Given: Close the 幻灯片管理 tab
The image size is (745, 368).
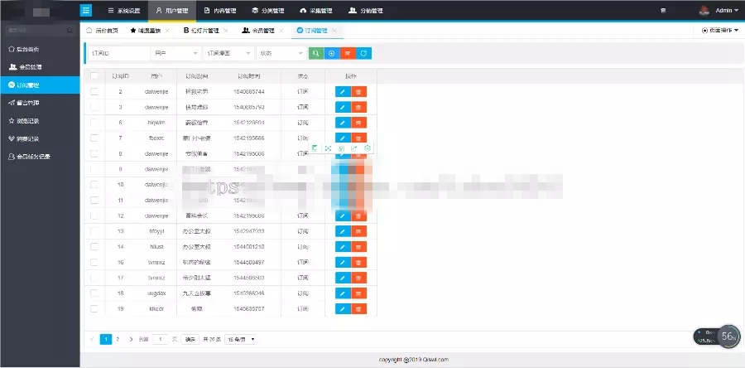Looking at the screenshot, I should click(x=226, y=31).
